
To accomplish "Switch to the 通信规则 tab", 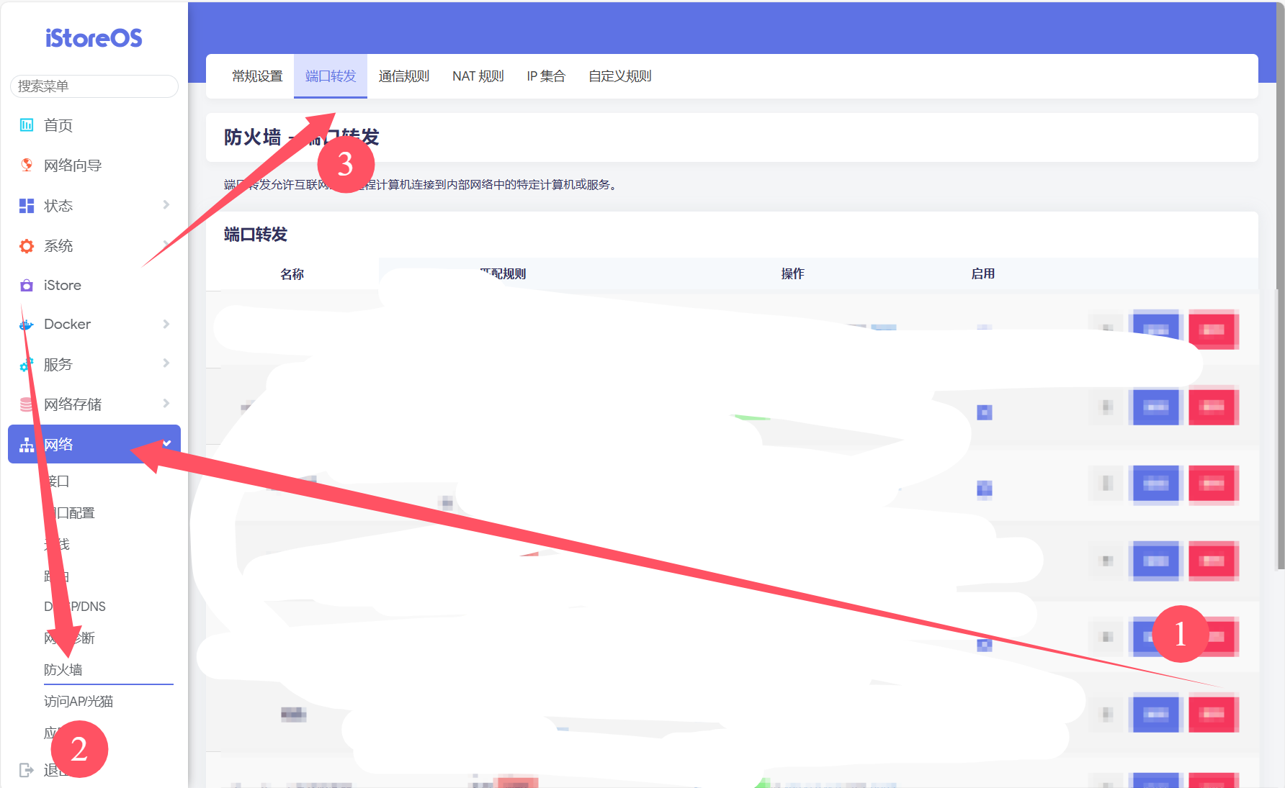I will pos(403,76).
